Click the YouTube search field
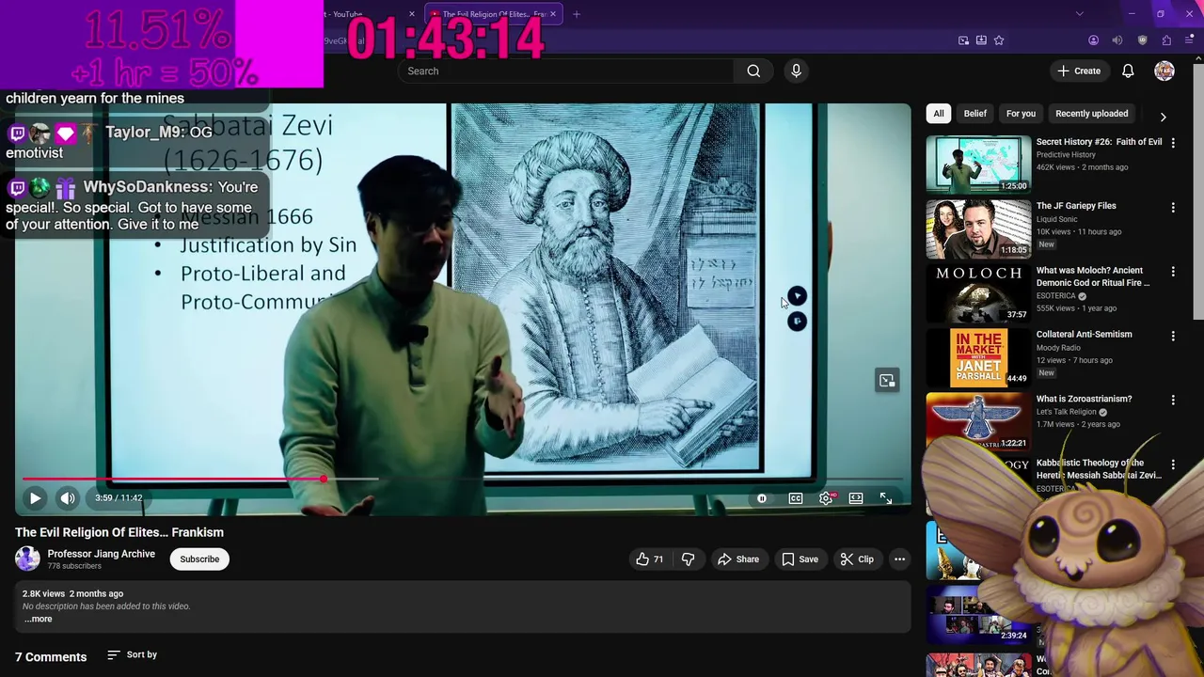 567,71
